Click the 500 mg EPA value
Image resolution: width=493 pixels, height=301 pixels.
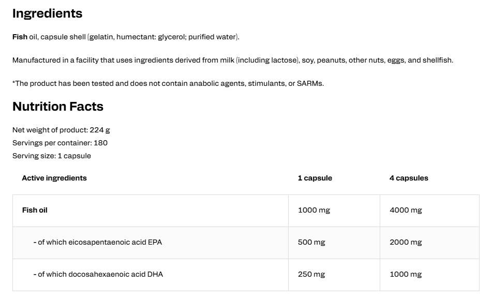pos(311,242)
